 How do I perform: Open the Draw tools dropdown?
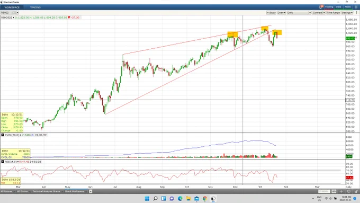pos(281,13)
